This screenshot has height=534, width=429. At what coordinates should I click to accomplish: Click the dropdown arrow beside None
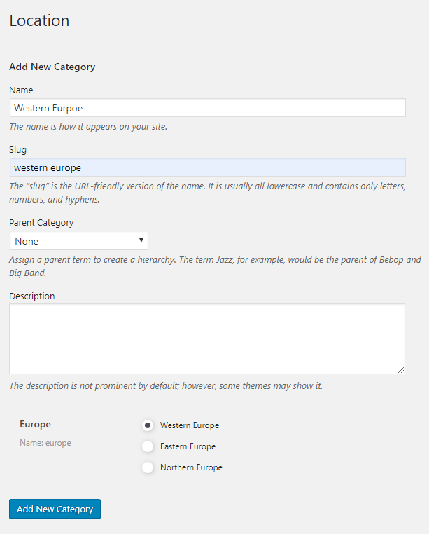(141, 240)
